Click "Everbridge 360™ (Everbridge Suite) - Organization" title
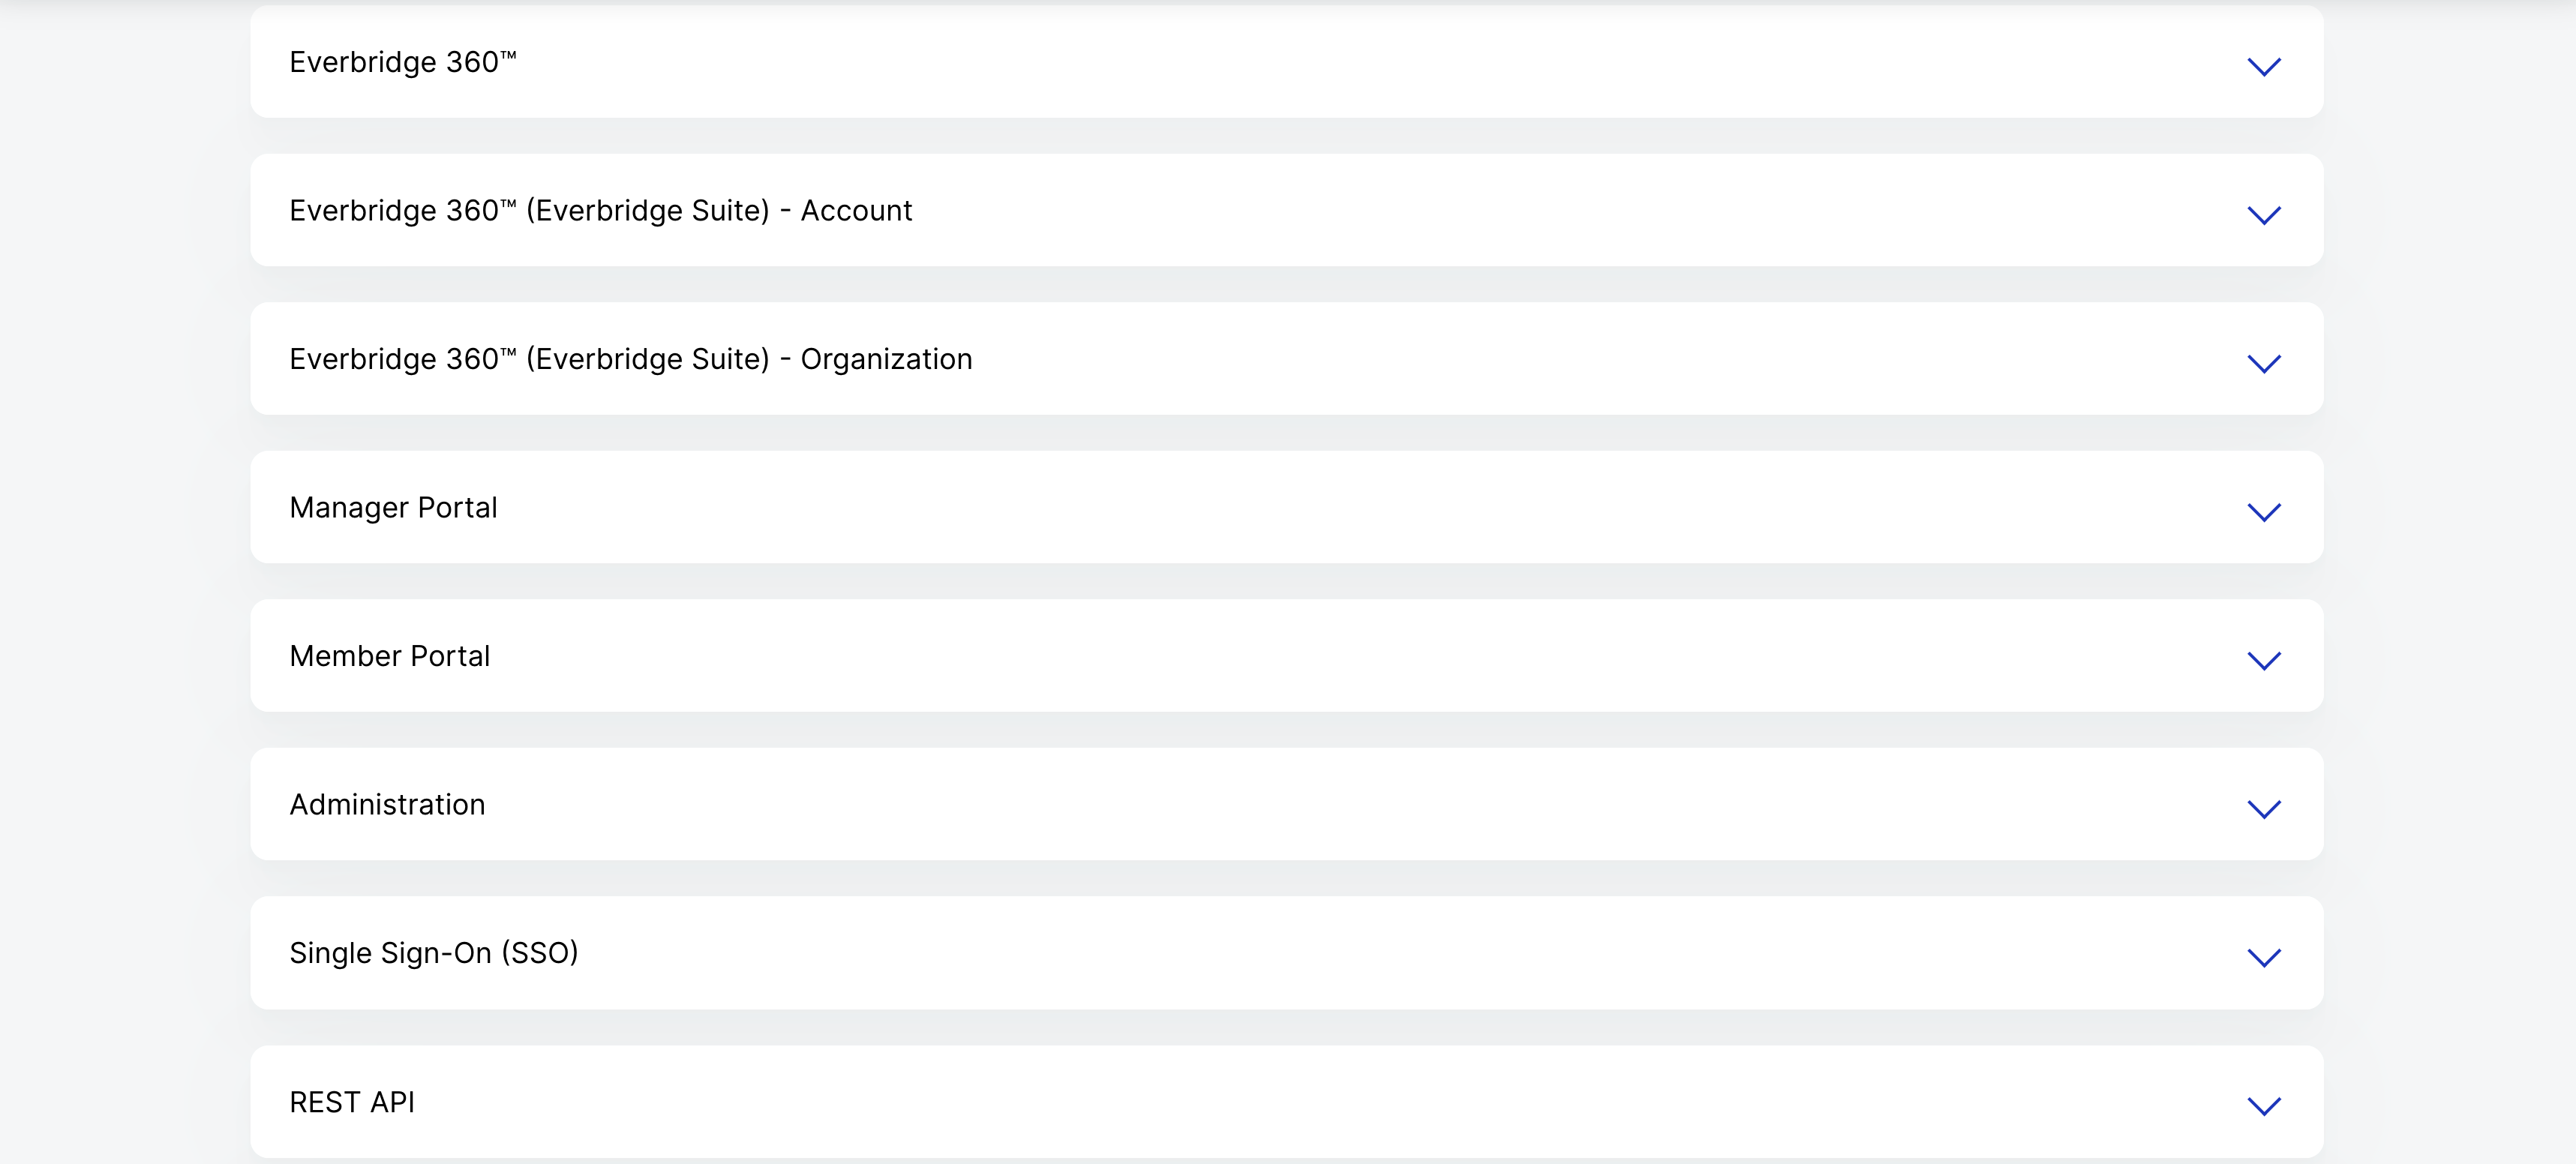The image size is (2576, 1164). [x=630, y=359]
